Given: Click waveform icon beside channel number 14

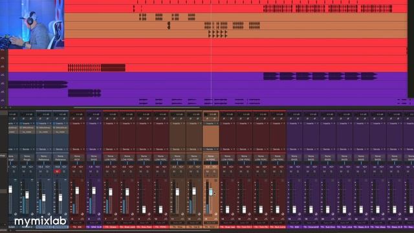Looking at the screenshot, I should (232, 219).
